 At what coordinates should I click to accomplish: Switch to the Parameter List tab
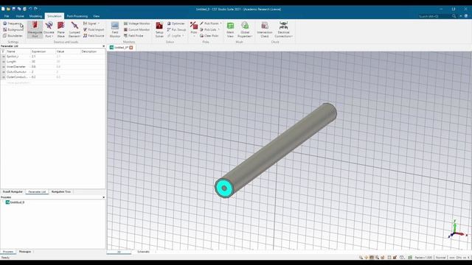37,191
